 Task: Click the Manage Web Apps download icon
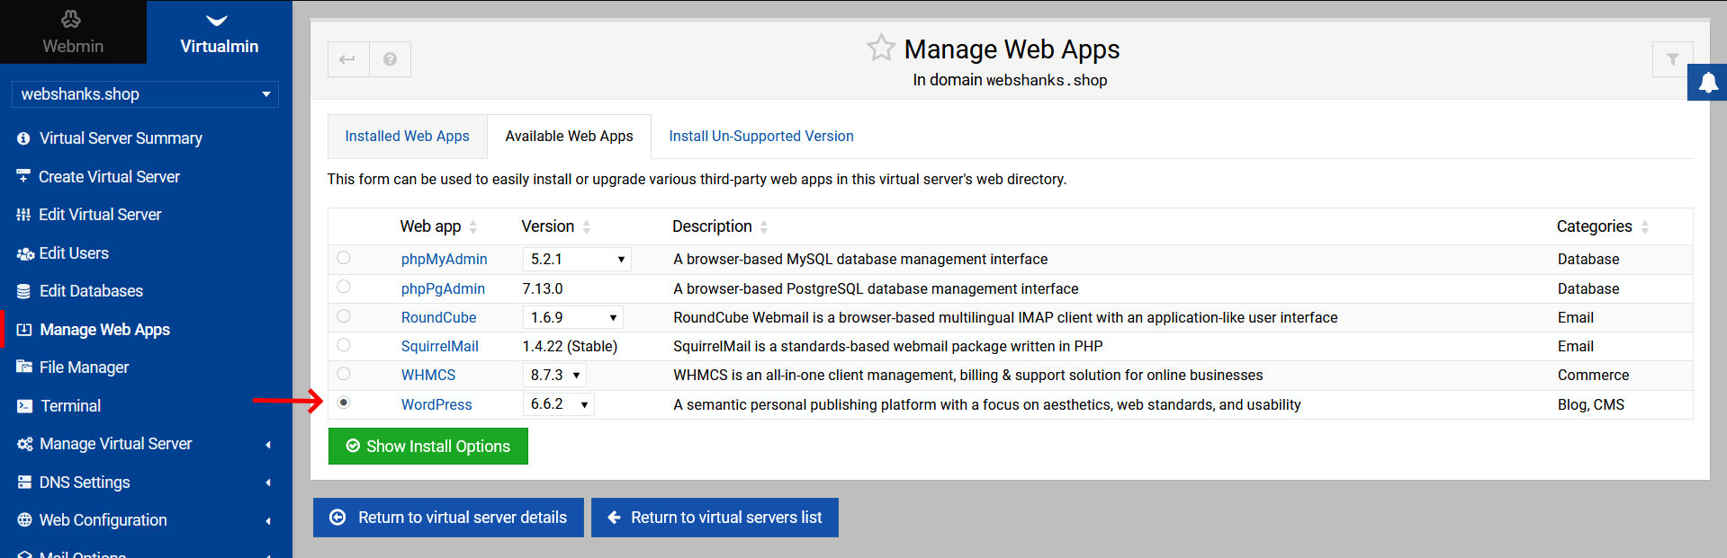click(x=24, y=330)
